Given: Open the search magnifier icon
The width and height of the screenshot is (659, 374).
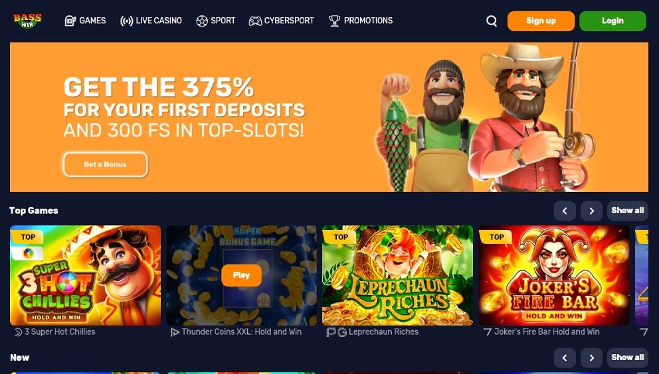Looking at the screenshot, I should tap(492, 21).
